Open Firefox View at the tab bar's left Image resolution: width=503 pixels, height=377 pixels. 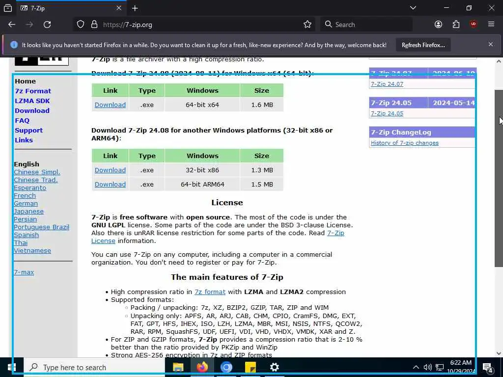[8, 8]
